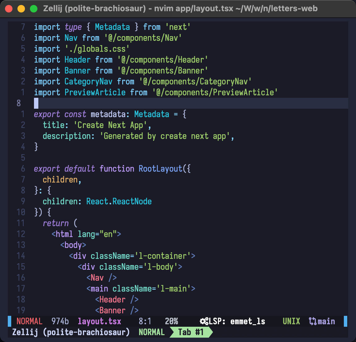This screenshot has height=342, width=356.
Task: Click the '@/components/PreviewArticle' import path
Action: (215, 93)
